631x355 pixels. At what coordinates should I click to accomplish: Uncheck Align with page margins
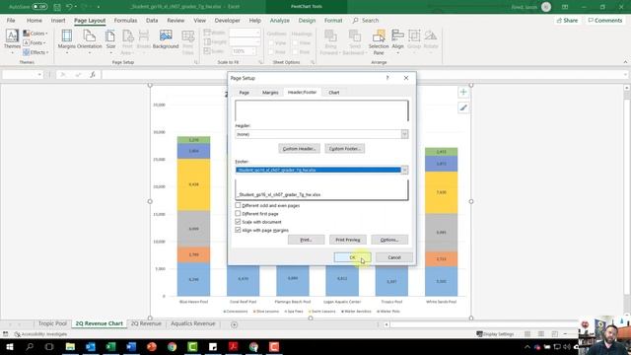pyautogui.click(x=238, y=230)
